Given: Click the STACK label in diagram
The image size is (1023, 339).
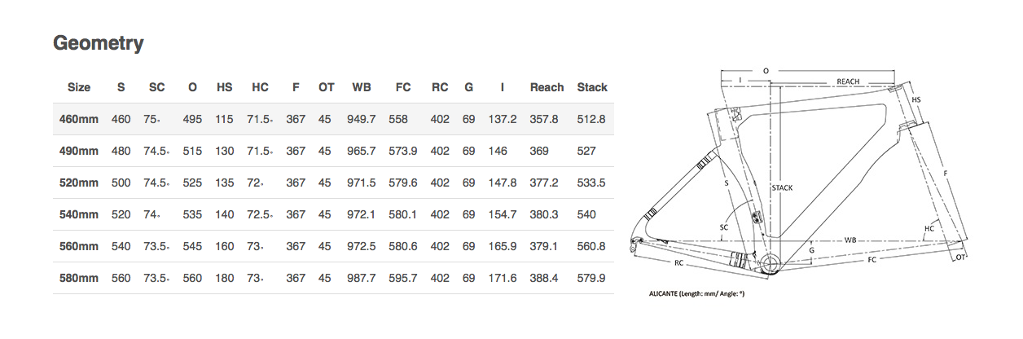Looking at the screenshot, I should click(781, 187).
